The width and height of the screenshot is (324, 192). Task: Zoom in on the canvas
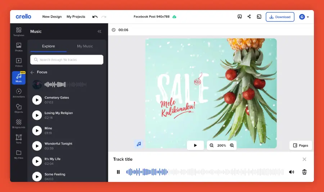point(232,145)
